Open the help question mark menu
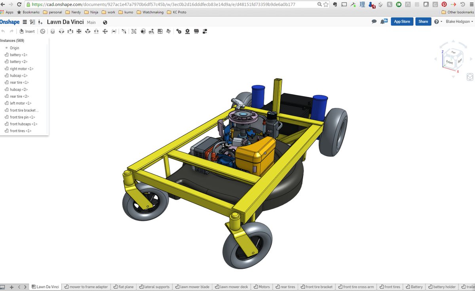 tap(438, 22)
